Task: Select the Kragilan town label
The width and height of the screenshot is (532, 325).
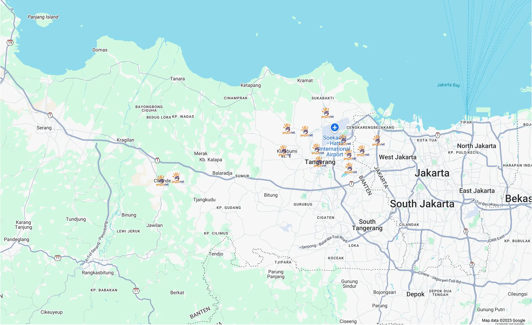Action: click(125, 140)
